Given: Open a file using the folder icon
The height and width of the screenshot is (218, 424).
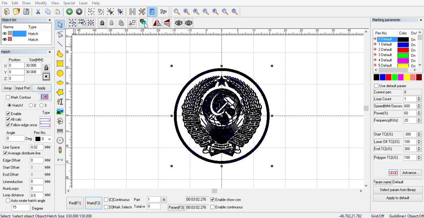Looking at the screenshot, I should [x=16, y=11].
